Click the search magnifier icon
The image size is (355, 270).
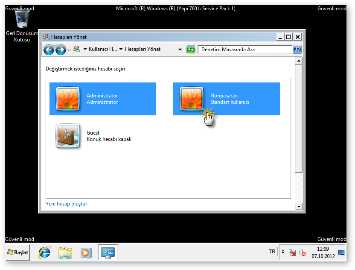click(x=297, y=50)
